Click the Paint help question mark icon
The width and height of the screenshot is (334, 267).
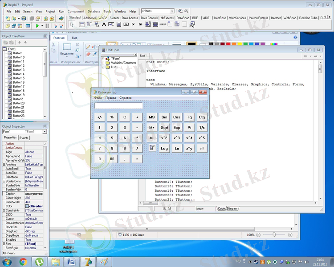coord(295,37)
